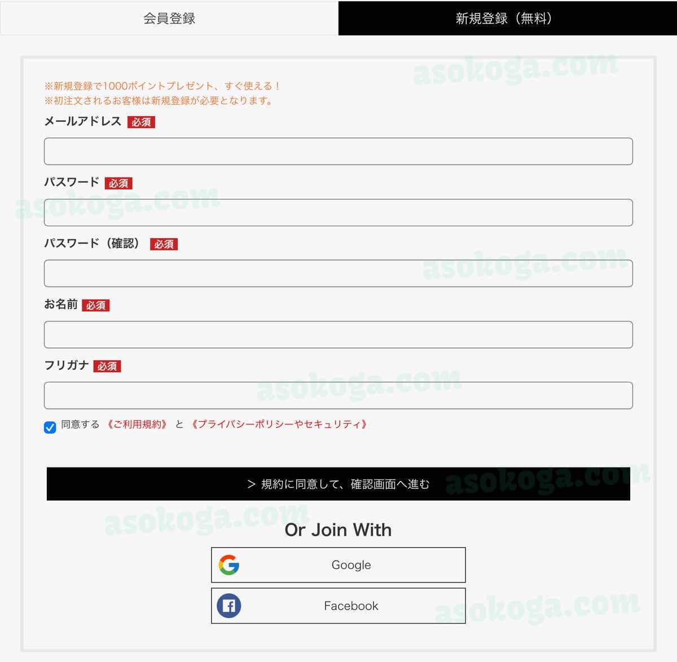
Task: Click the 必須 badge next to フリガナ
Action: click(107, 367)
